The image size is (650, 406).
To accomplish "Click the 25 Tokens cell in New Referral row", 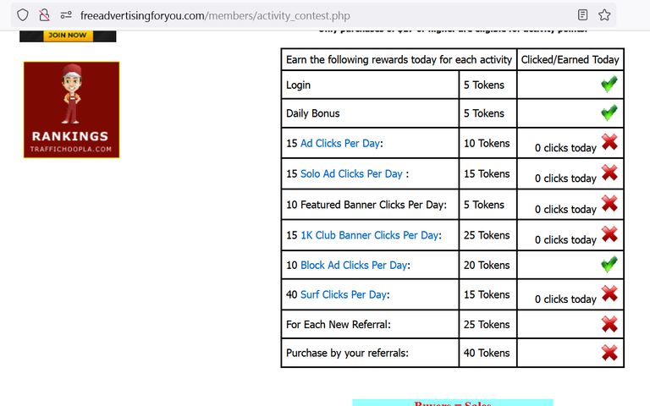I will click(x=487, y=325).
